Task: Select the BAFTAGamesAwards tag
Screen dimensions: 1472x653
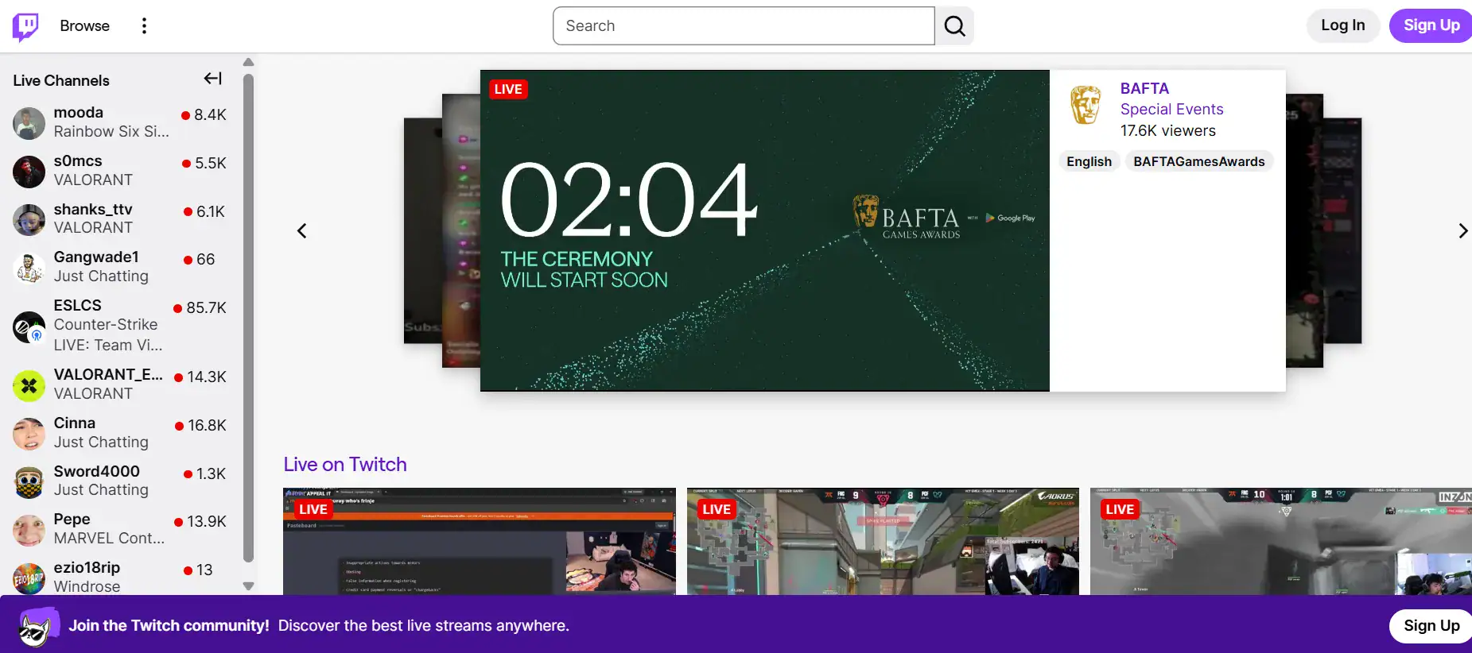Action: click(1198, 161)
